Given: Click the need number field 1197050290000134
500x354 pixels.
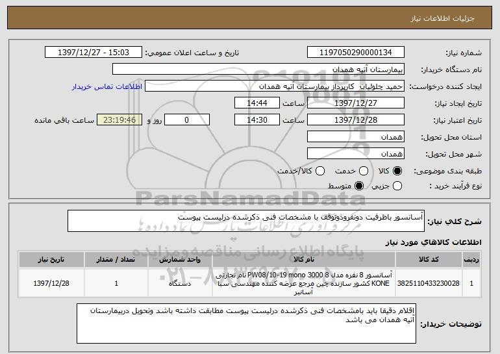Looking at the screenshot, I should pyautogui.click(x=356, y=53).
